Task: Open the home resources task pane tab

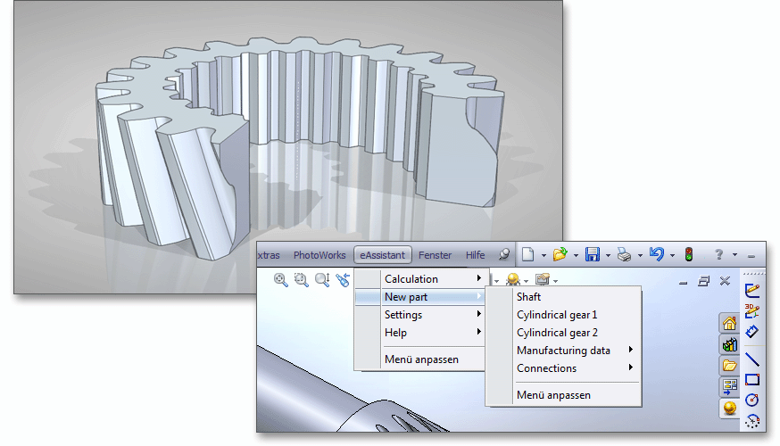Action: (x=729, y=324)
